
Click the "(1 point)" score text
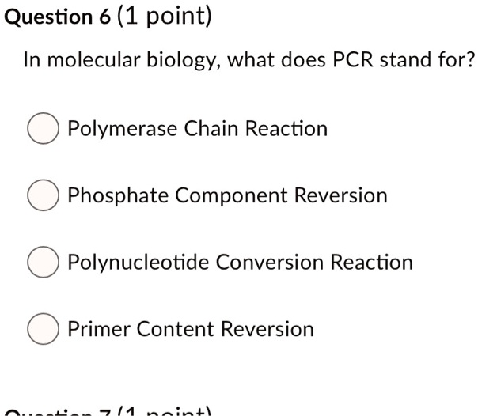click(x=165, y=17)
